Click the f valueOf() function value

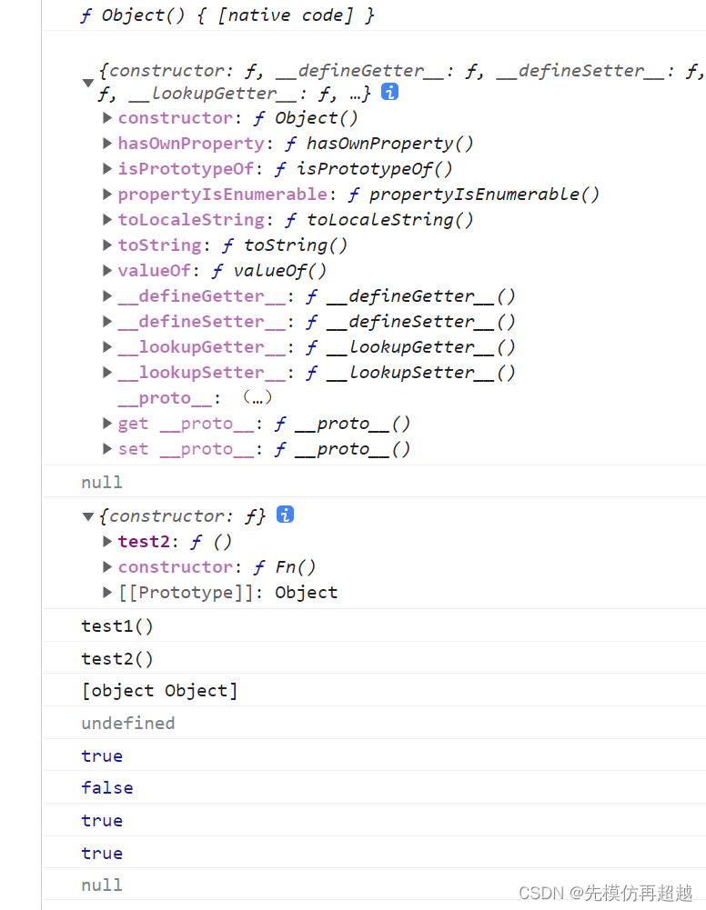point(268,270)
